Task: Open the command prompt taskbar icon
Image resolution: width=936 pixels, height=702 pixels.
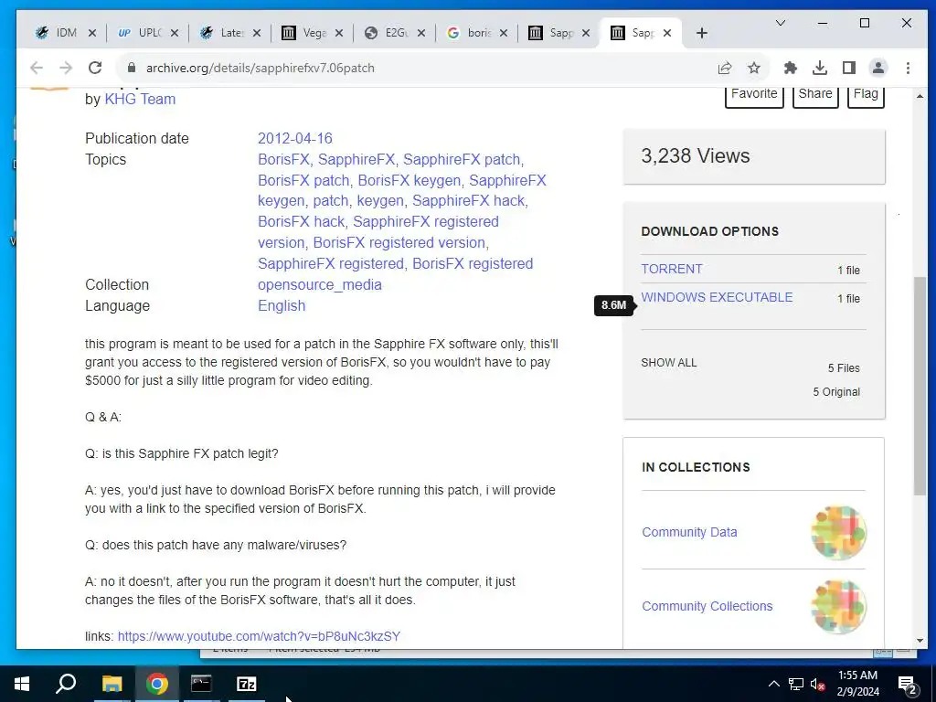Action: pos(201,684)
